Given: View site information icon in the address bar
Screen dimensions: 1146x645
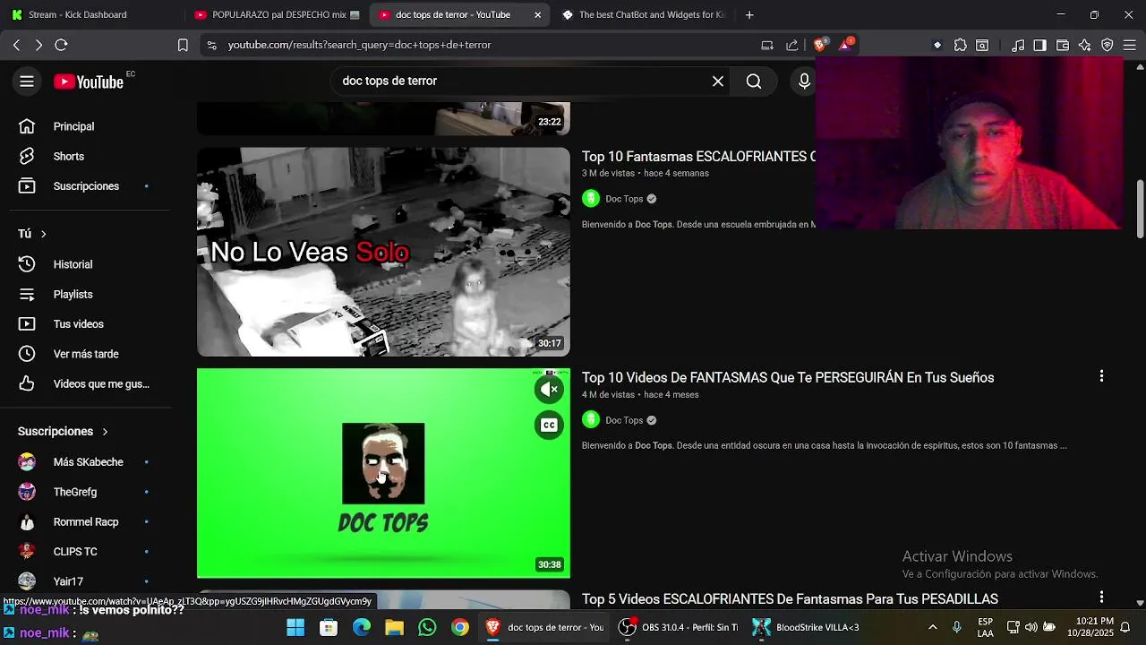Looking at the screenshot, I should (x=211, y=45).
